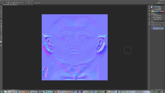165x93 pixels.
Task: Select the Spot Healing Brush tool
Action: (1, 17)
